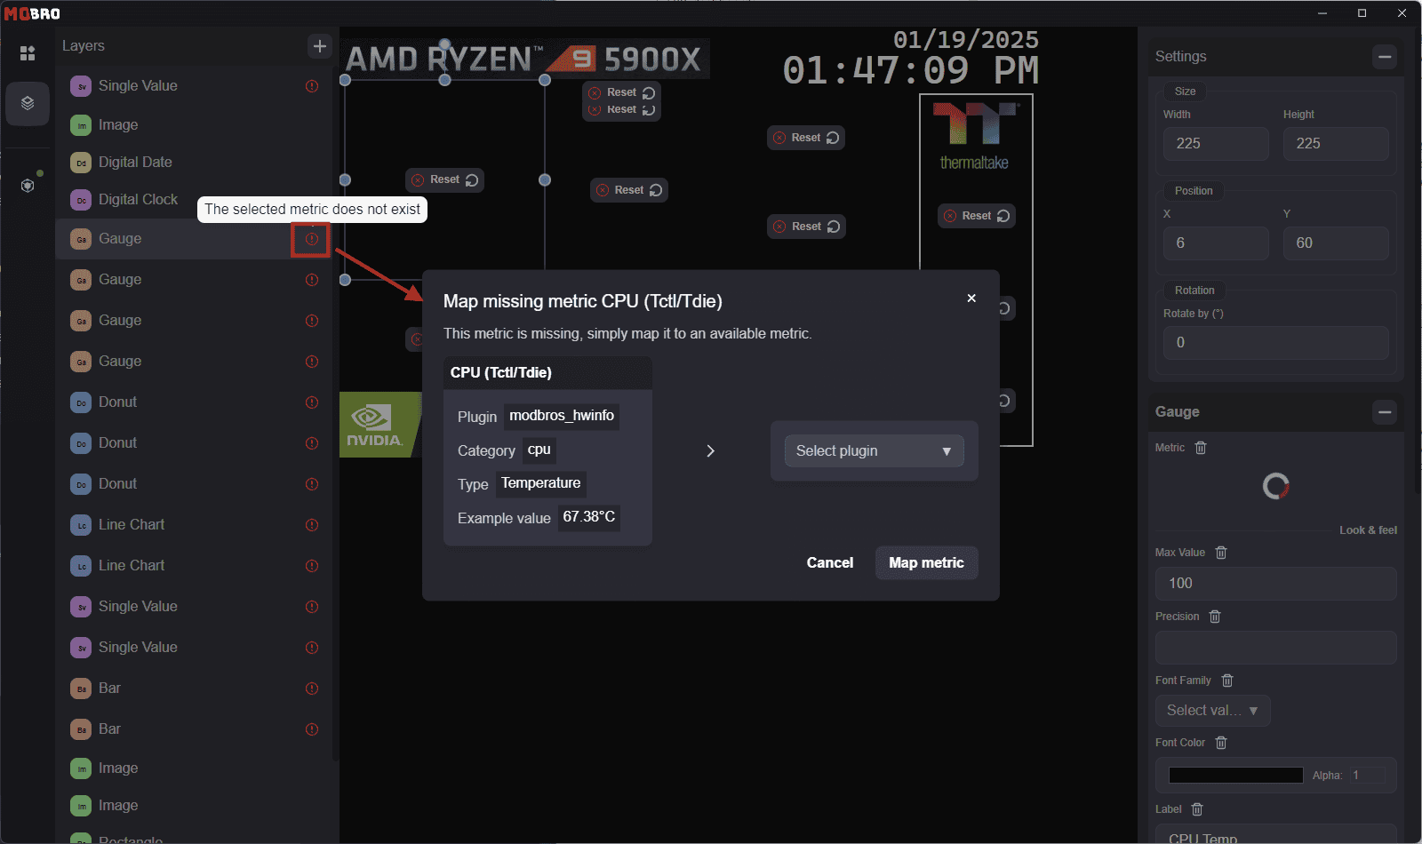The width and height of the screenshot is (1422, 844).
Task: Edit the Height input field
Action: (1336, 144)
